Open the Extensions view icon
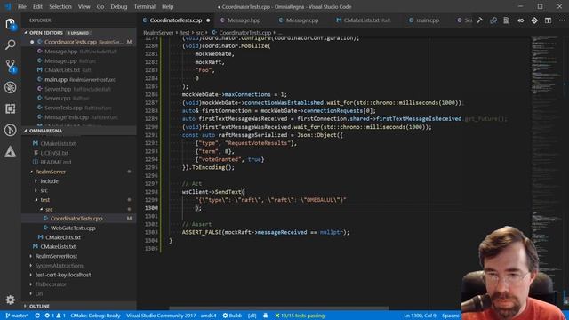This screenshot has height=320, width=569. (x=10, y=108)
